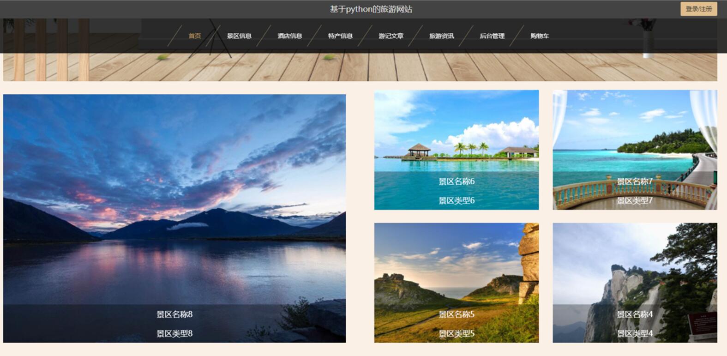Click the 景区类型4 caption text
Image resolution: width=727 pixels, height=356 pixels.
[x=635, y=333]
